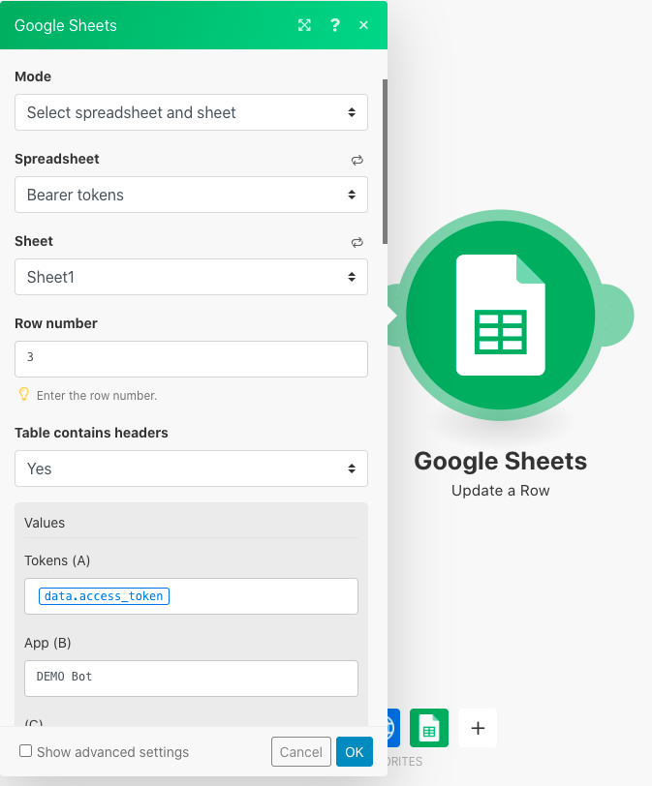Click the dialog's vertical scrollbar
The height and width of the screenshot is (786, 652).
pyautogui.click(x=385, y=162)
